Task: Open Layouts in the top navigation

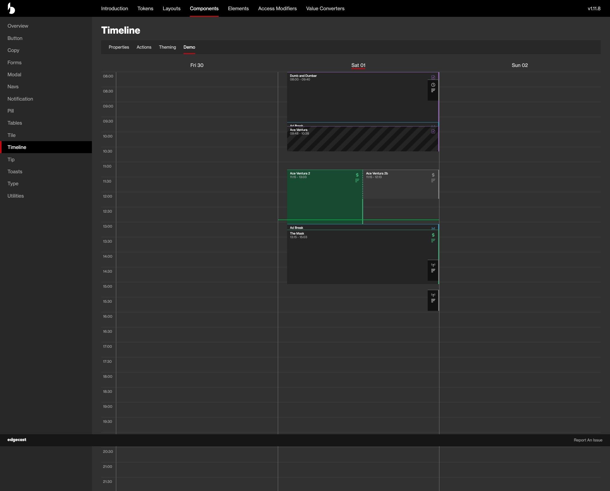Action: [171, 8]
